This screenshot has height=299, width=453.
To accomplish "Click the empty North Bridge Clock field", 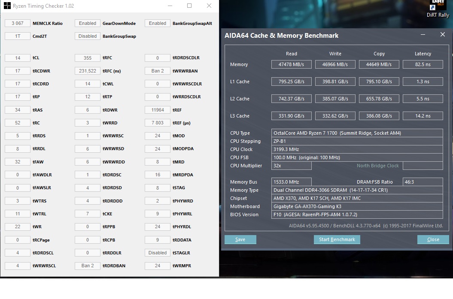I will click(x=423, y=166).
